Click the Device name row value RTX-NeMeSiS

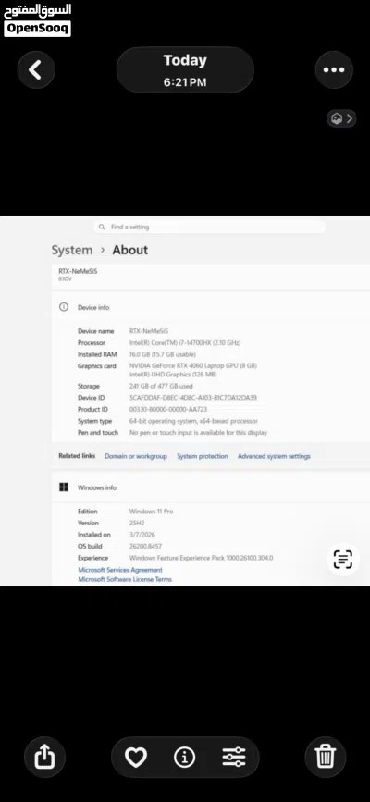148,331
